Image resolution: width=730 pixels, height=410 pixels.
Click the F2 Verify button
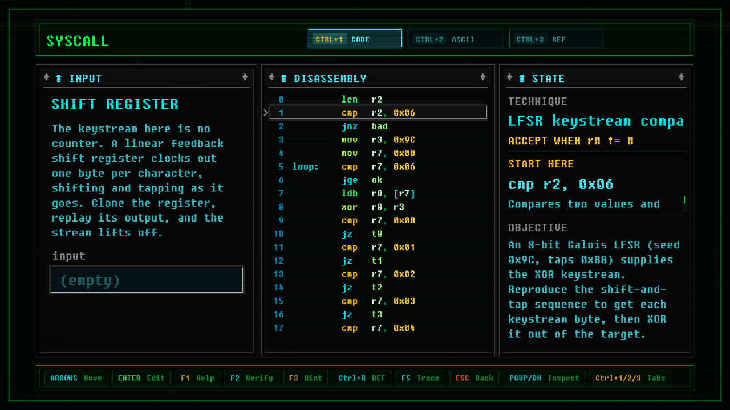pos(252,378)
